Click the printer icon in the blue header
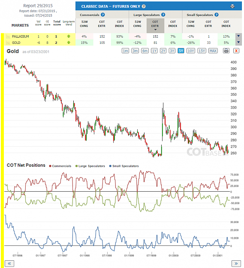 pyautogui.click(x=232, y=6)
